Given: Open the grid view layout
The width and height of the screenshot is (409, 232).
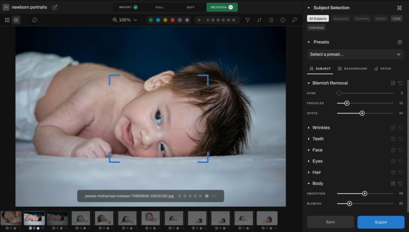Looking at the screenshot, I should tap(7, 20).
